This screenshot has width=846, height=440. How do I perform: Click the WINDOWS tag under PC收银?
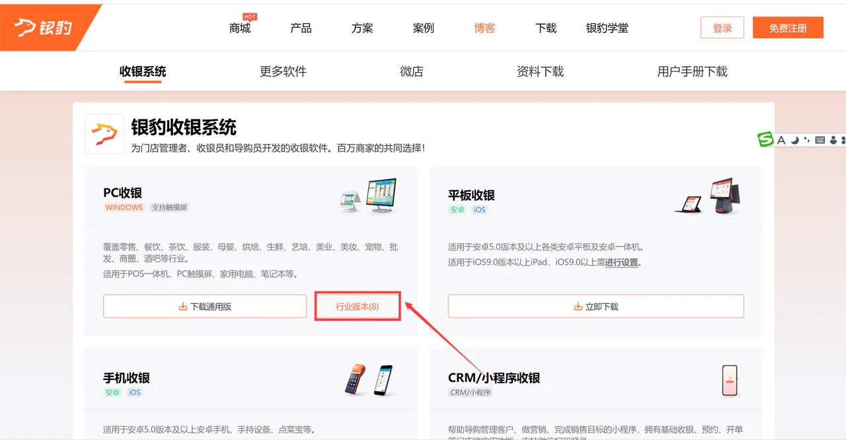(x=124, y=207)
